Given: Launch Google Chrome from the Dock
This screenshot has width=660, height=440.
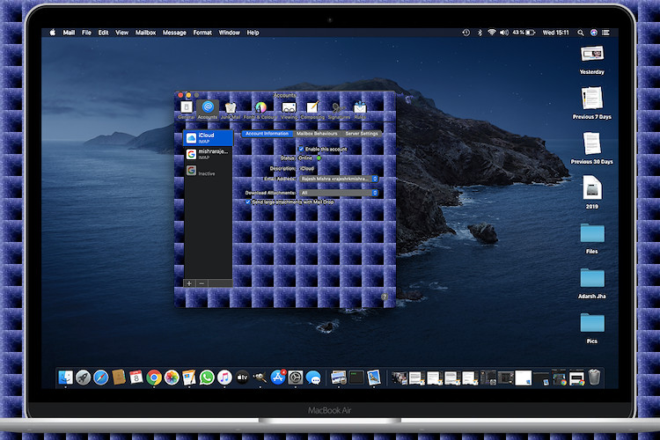Looking at the screenshot, I should pyautogui.click(x=154, y=378).
